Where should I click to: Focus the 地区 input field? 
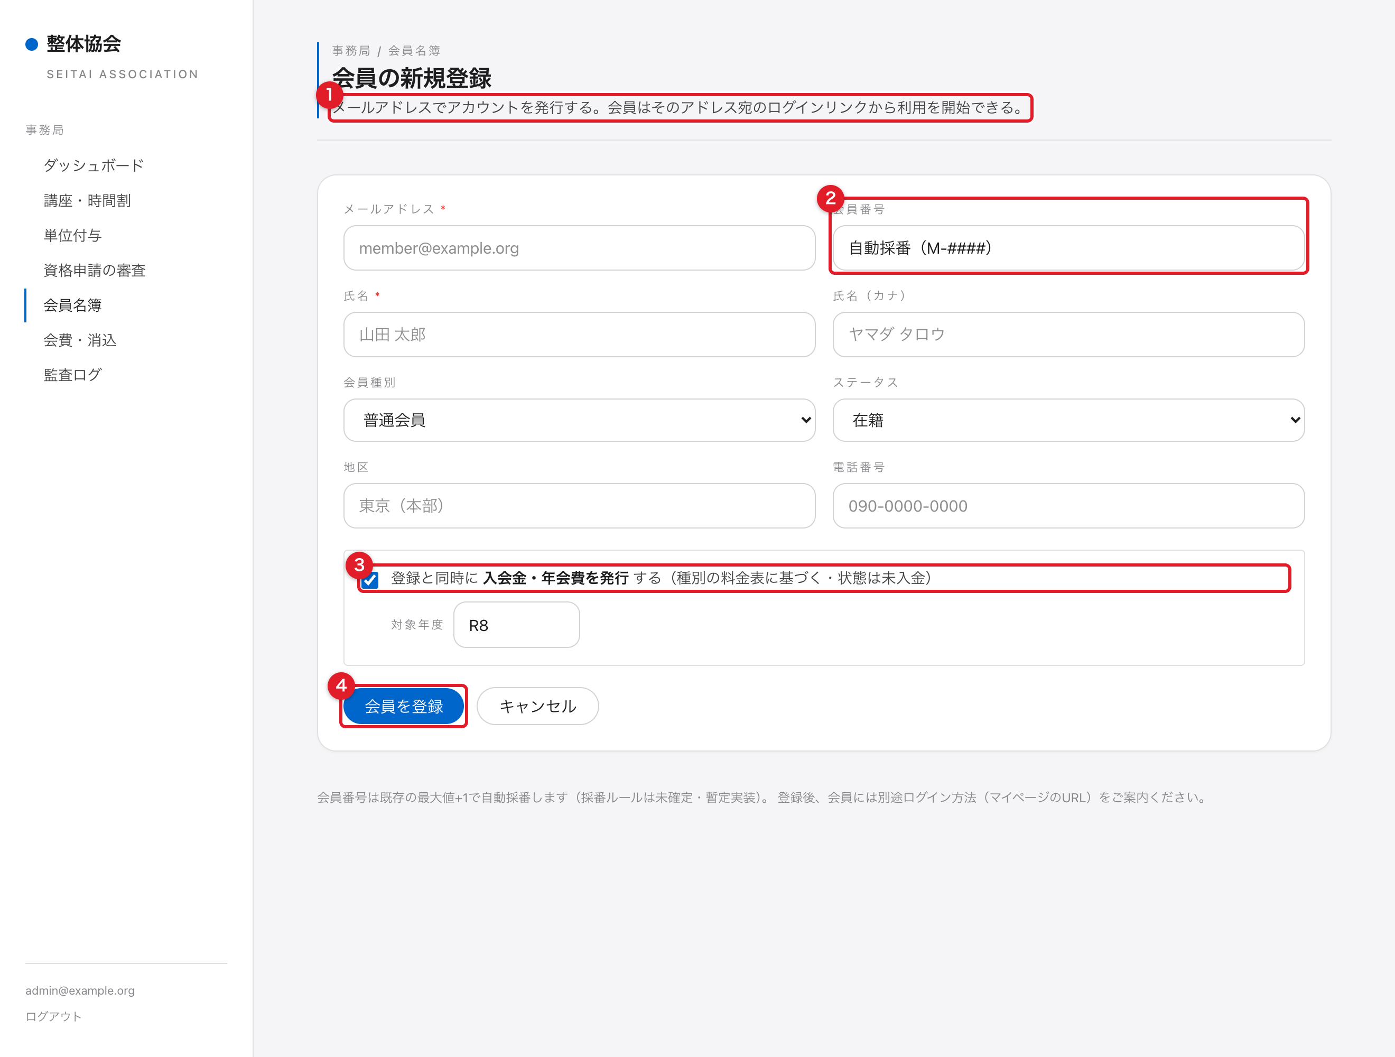tap(579, 506)
